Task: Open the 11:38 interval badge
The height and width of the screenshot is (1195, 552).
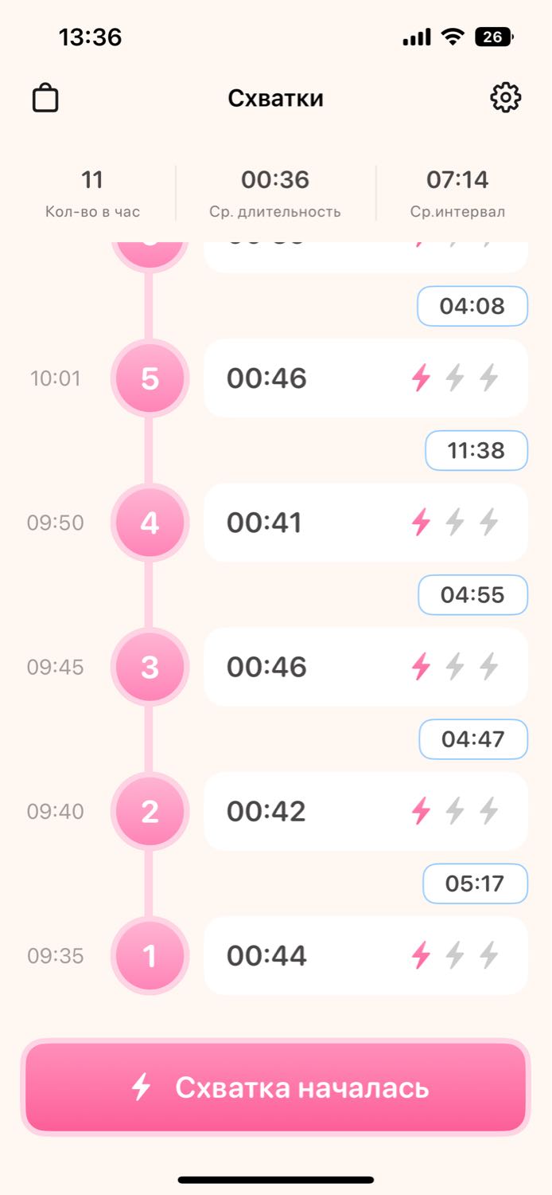Action: 476,450
